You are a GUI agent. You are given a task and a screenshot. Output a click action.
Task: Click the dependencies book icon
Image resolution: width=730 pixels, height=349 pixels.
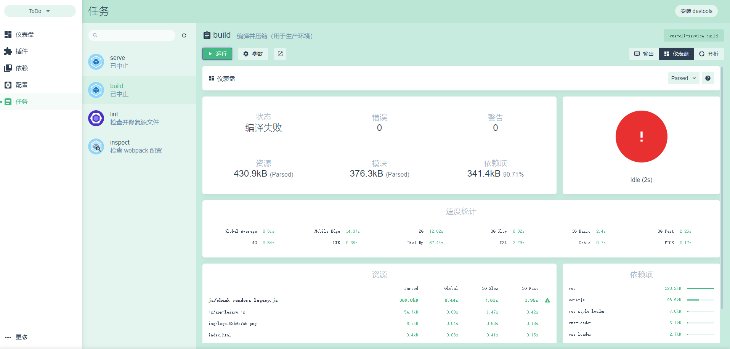[x=8, y=68]
